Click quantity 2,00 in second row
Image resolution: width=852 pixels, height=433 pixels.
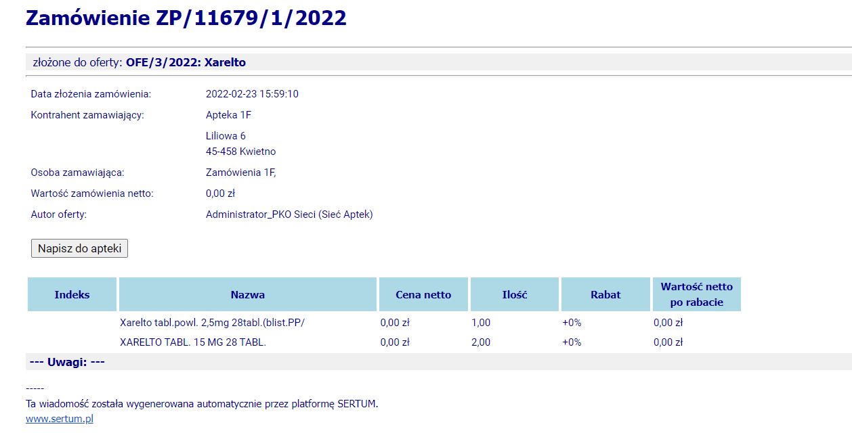coord(481,342)
